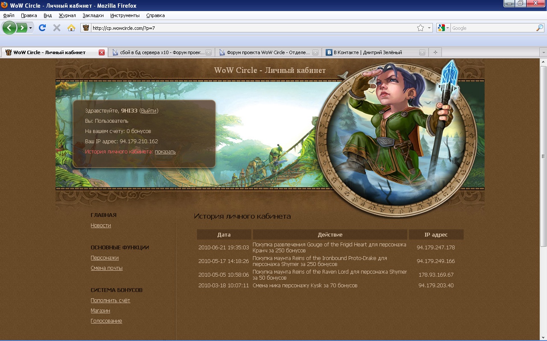Open the Голосование link
Image resolution: width=547 pixels, height=341 pixels.
point(106,321)
